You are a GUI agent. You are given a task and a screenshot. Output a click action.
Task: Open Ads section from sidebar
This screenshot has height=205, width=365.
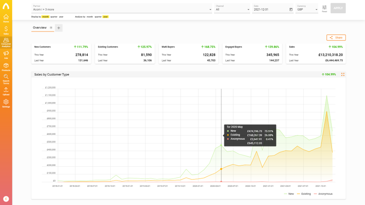click(6, 54)
